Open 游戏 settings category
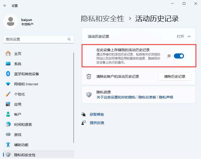Screen dimensions: 201x159 38,134
